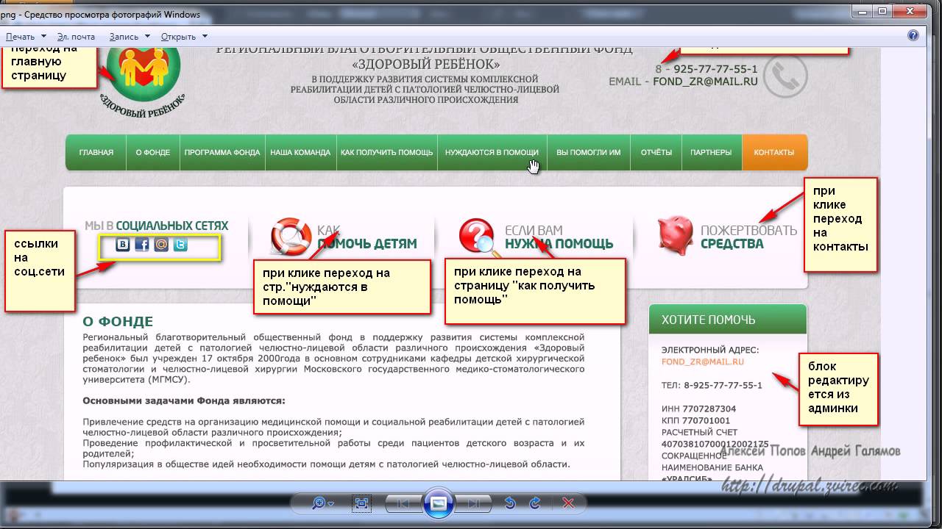942x529 pixels.
Task: Go to previous photo
Action: [x=403, y=503]
